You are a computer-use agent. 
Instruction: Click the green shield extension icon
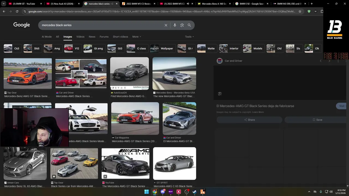pyautogui.click(x=309, y=11)
